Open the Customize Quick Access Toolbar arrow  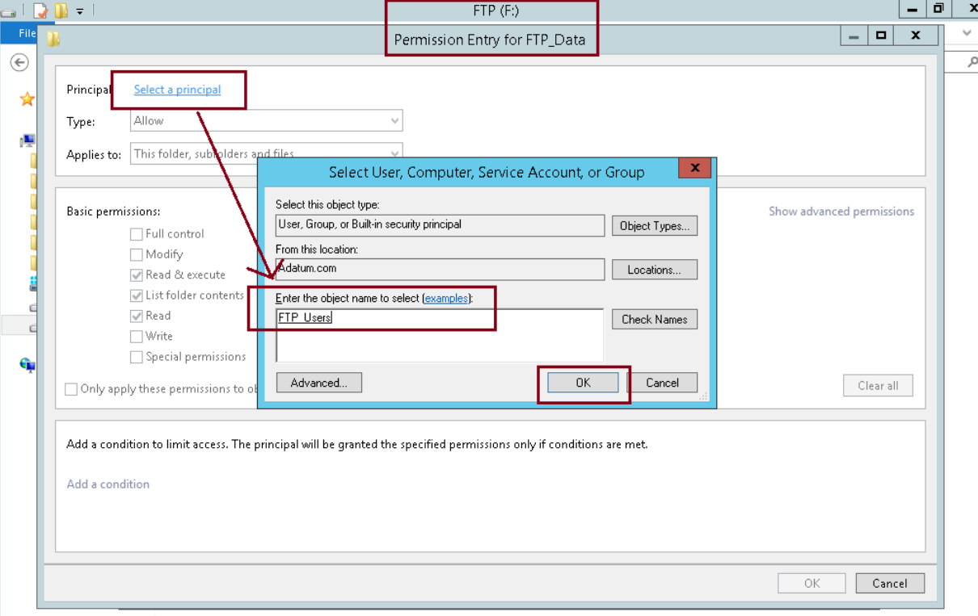[79, 11]
